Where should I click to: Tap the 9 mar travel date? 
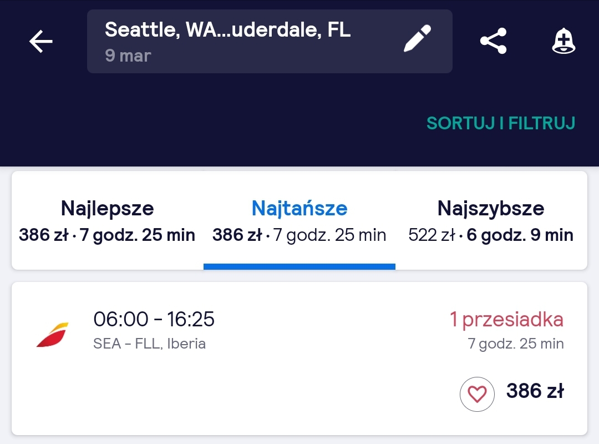point(128,56)
